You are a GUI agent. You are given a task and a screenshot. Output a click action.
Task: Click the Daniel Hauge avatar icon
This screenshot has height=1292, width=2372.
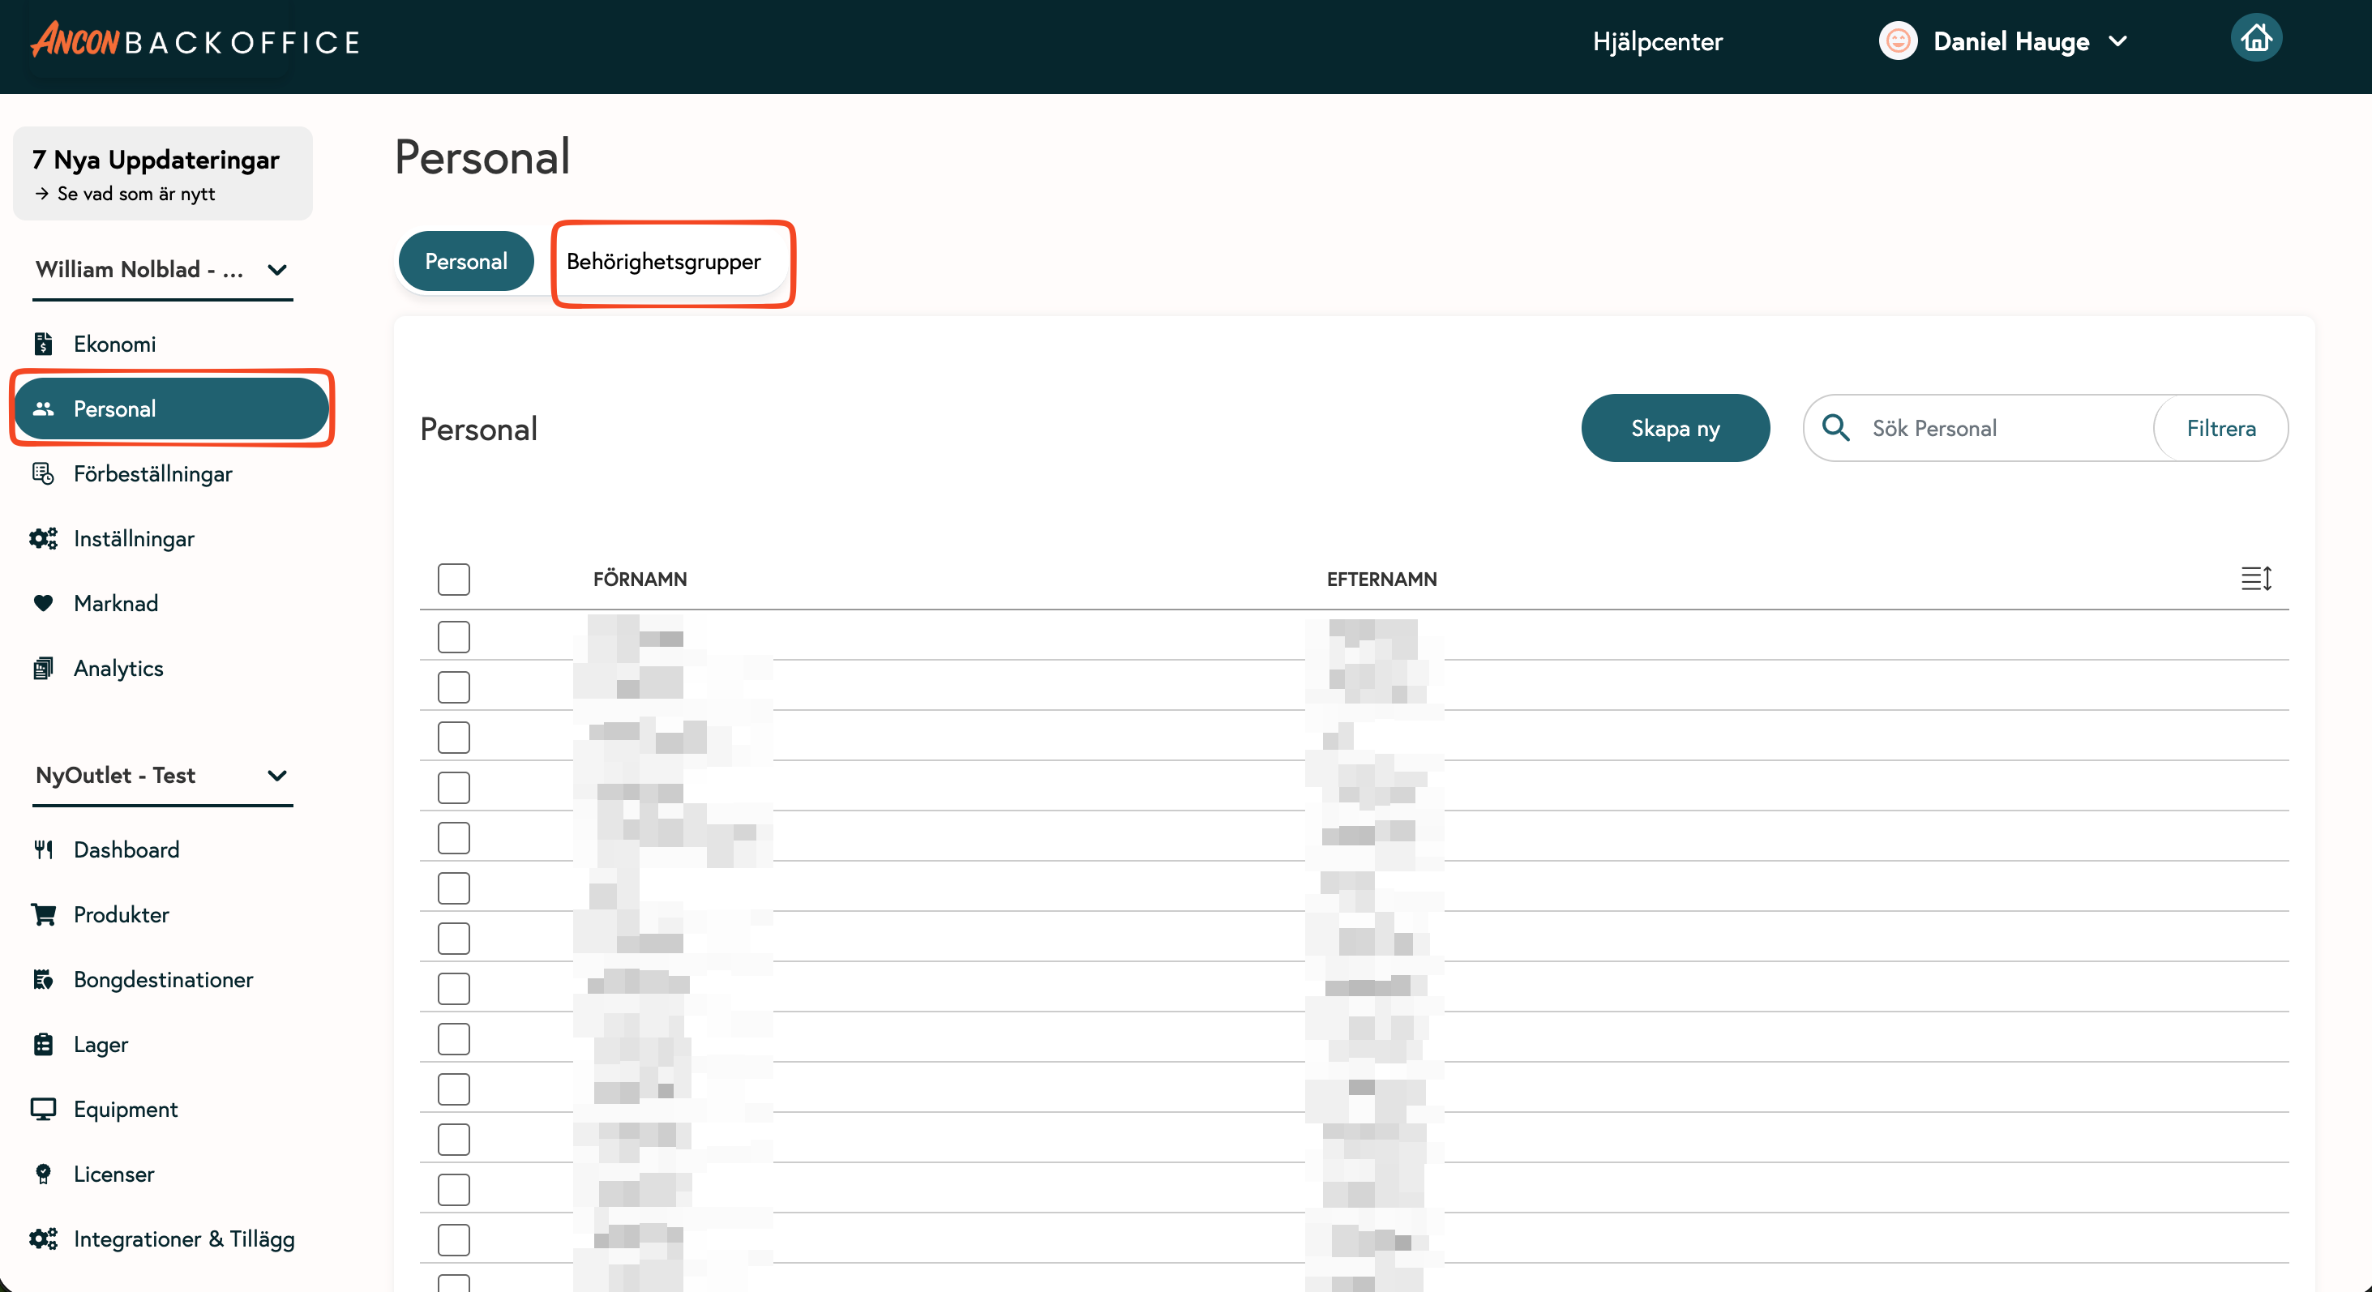coord(1897,41)
